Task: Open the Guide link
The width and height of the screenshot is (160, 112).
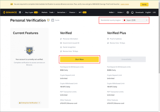Action: tap(57, 20)
